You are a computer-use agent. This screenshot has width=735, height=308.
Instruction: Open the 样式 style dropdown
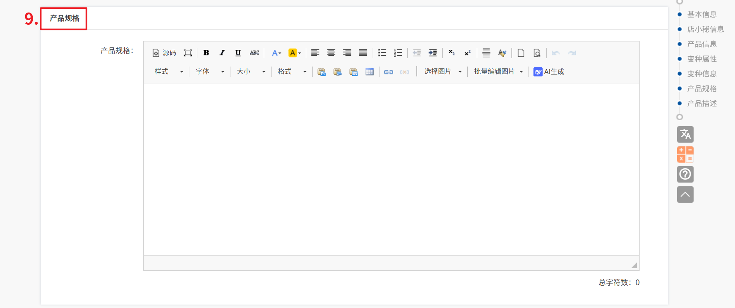point(168,72)
